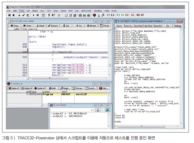Click the 56 toolbar button
194x143 pixels.
pos(132,15)
